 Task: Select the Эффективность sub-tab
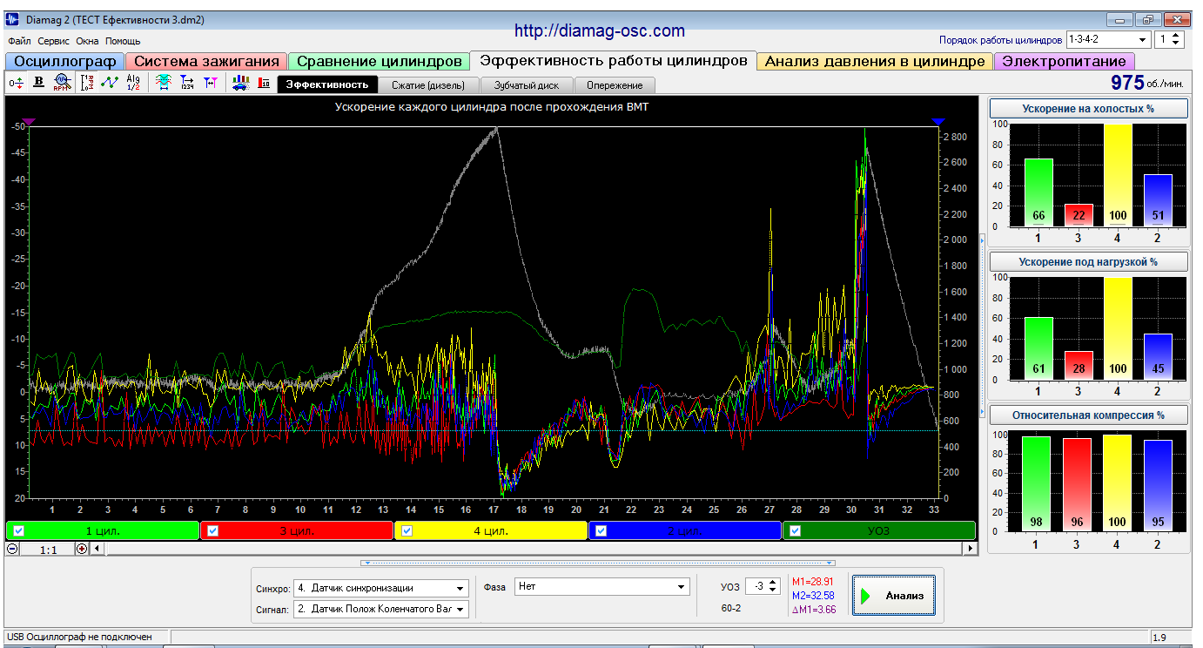click(x=327, y=84)
